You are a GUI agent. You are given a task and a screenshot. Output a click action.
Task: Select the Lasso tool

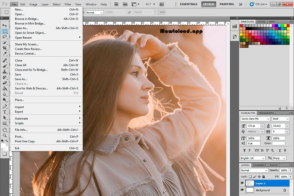[x=5, y=37]
